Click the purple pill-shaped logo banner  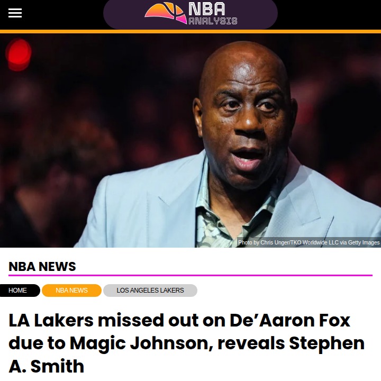point(190,14)
